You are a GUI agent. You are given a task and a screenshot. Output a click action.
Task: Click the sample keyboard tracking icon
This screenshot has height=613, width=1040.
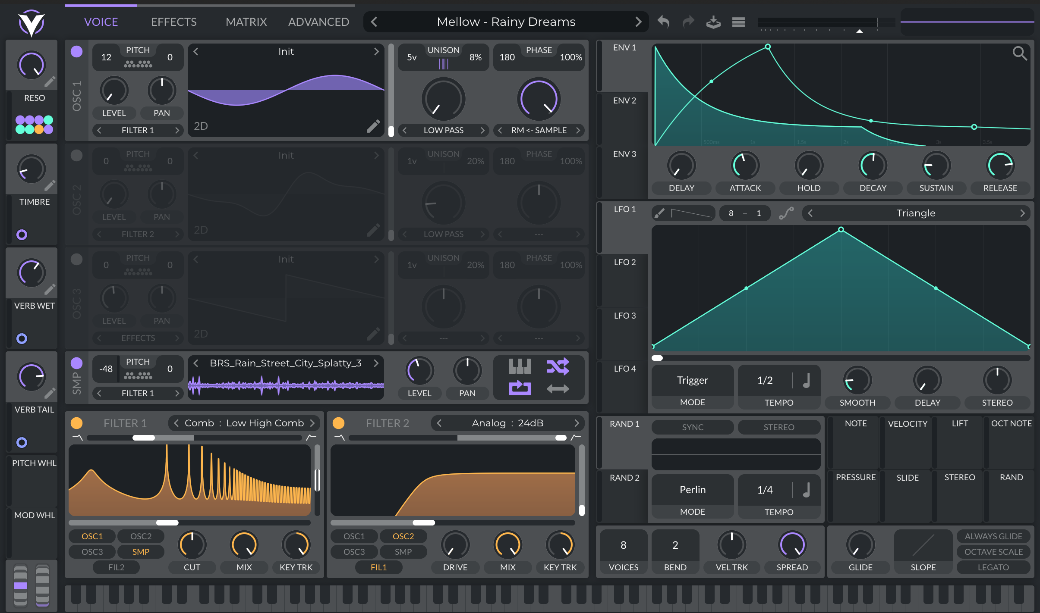[520, 366]
